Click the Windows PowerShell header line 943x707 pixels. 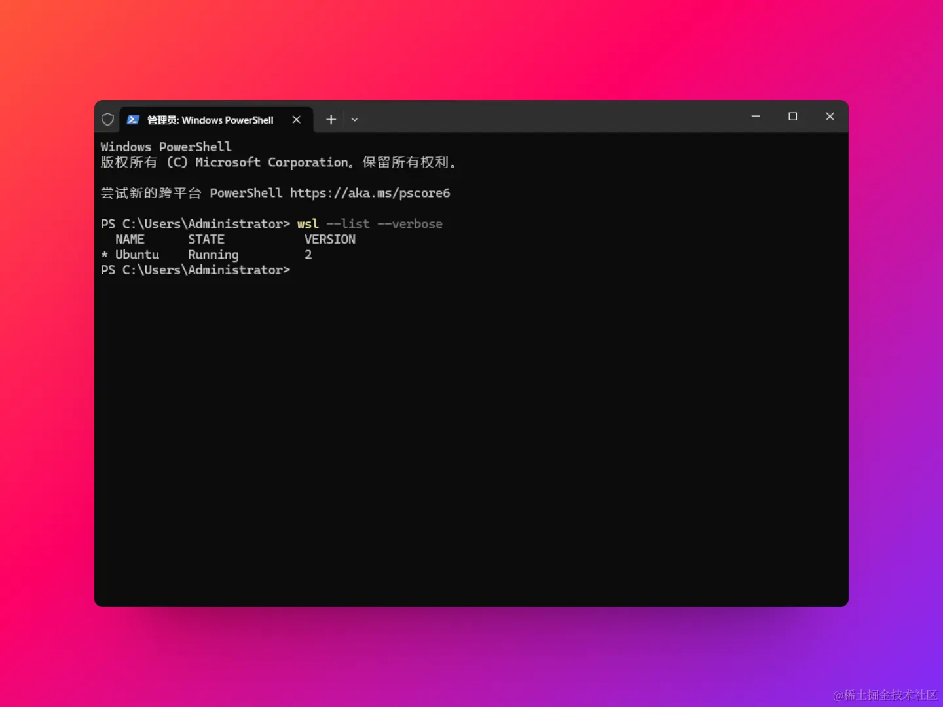tap(166, 147)
